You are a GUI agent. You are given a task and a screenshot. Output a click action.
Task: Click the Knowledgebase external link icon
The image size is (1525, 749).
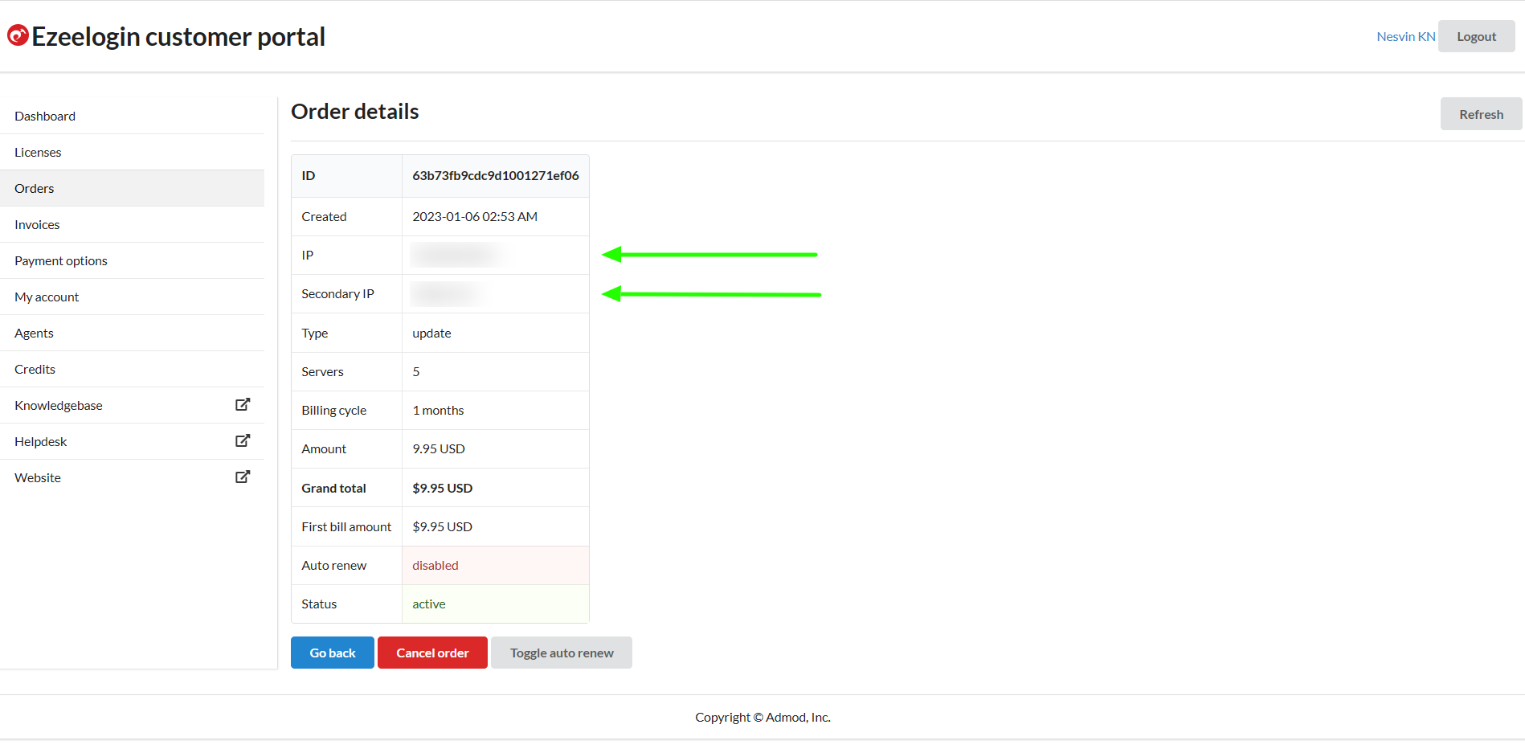coord(242,405)
